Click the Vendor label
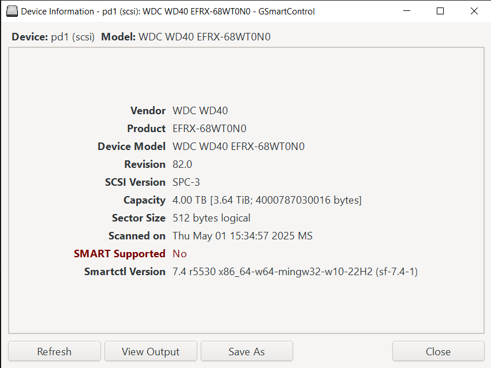Image resolution: width=491 pixels, height=368 pixels. click(x=148, y=111)
